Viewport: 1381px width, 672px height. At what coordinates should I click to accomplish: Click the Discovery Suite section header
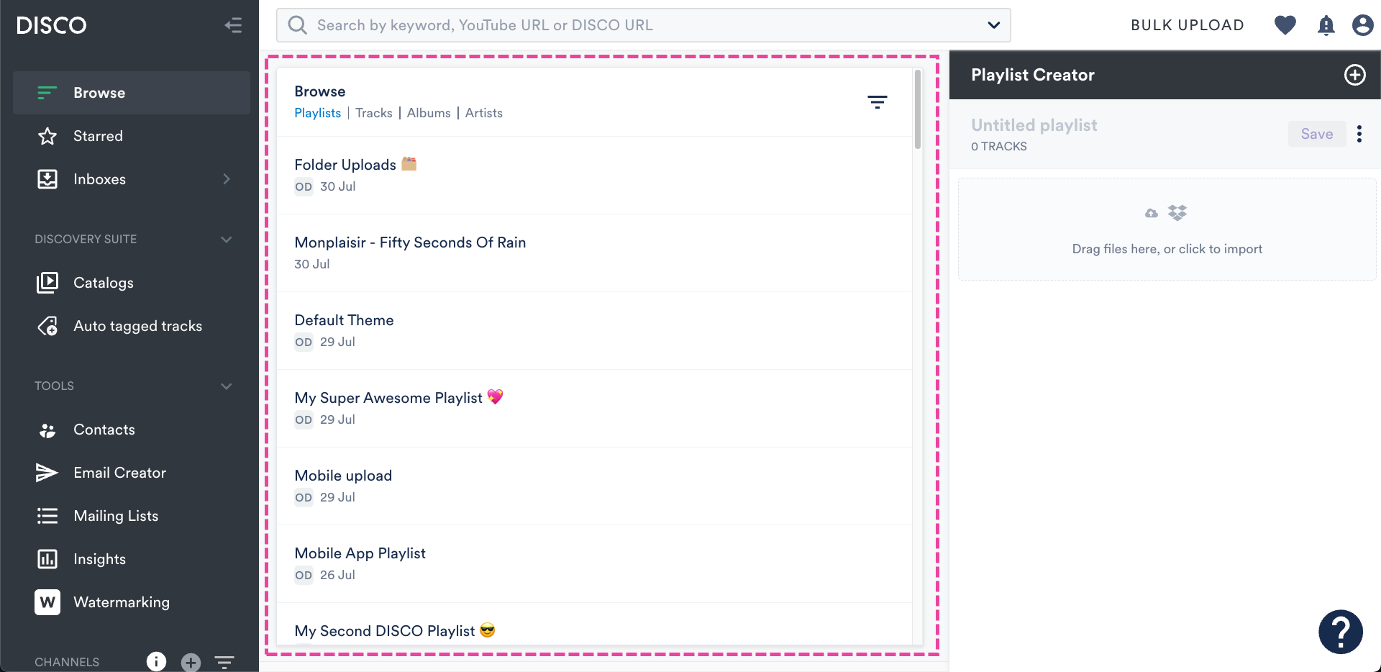tap(133, 240)
